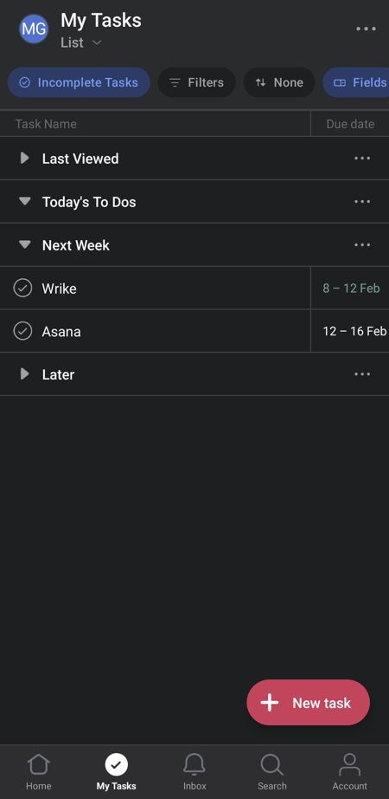
Task: Open Search from the bottom bar
Action: 272,771
